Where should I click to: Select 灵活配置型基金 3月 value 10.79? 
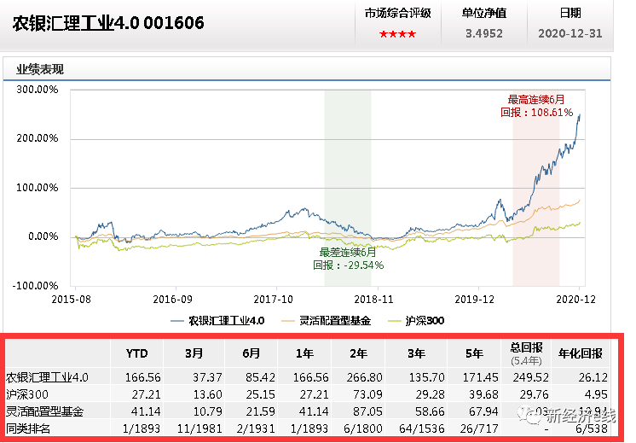pos(207,411)
